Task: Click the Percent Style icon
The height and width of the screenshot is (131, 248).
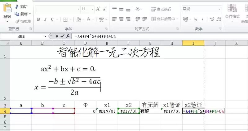Action: pyautogui.click(x=195, y=19)
